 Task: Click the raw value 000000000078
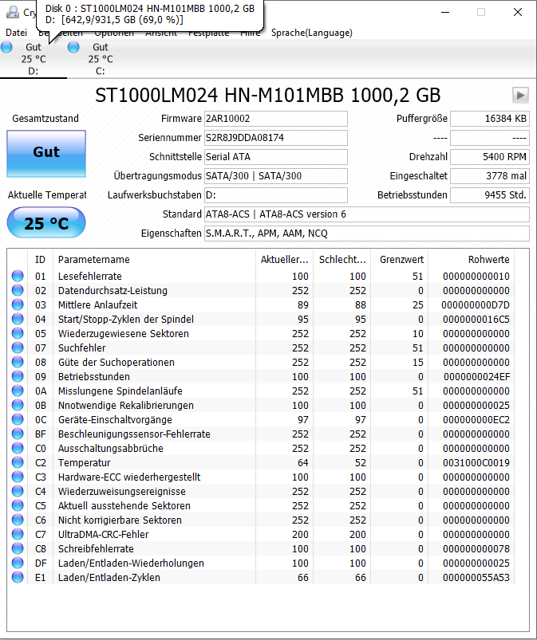click(476, 548)
